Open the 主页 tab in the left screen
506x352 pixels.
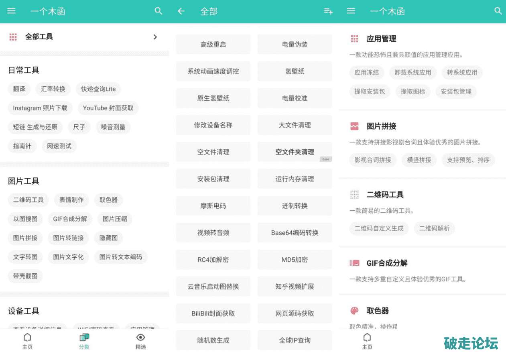27,340
